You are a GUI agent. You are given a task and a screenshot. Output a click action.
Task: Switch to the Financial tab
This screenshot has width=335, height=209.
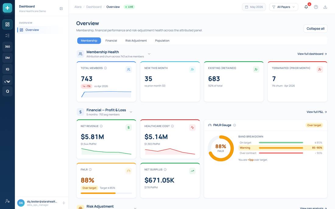[111, 41]
